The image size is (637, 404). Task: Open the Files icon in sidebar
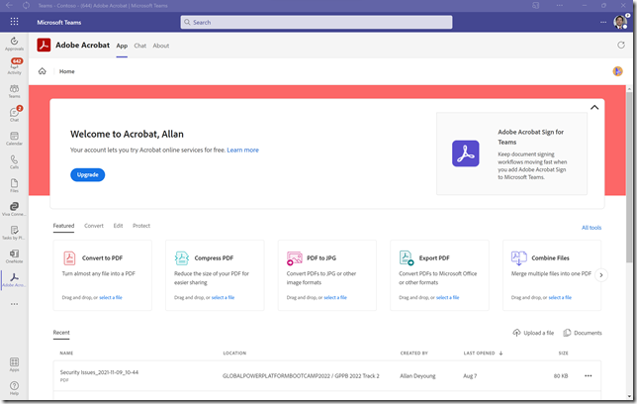tap(14, 185)
